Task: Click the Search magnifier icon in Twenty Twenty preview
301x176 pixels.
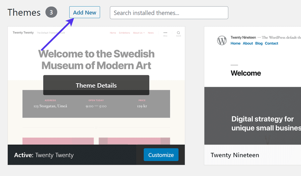Action: (179, 33)
